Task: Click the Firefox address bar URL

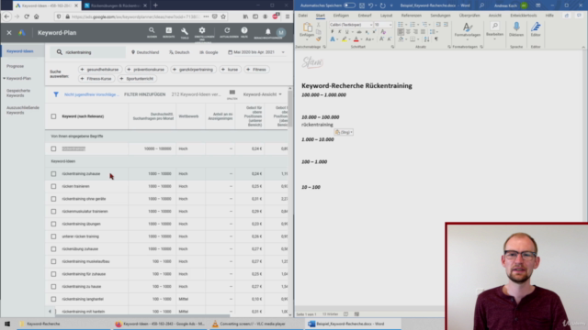Action: point(135,16)
